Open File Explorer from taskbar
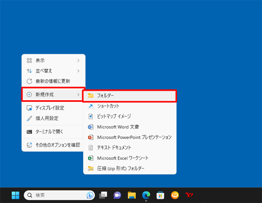The height and width of the screenshot is (203, 262). tap(132, 195)
